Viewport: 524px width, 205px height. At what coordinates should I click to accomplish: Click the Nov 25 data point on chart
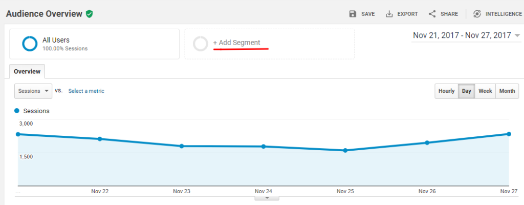click(345, 150)
